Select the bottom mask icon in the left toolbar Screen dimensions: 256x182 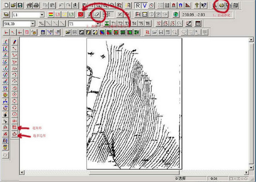5,148
